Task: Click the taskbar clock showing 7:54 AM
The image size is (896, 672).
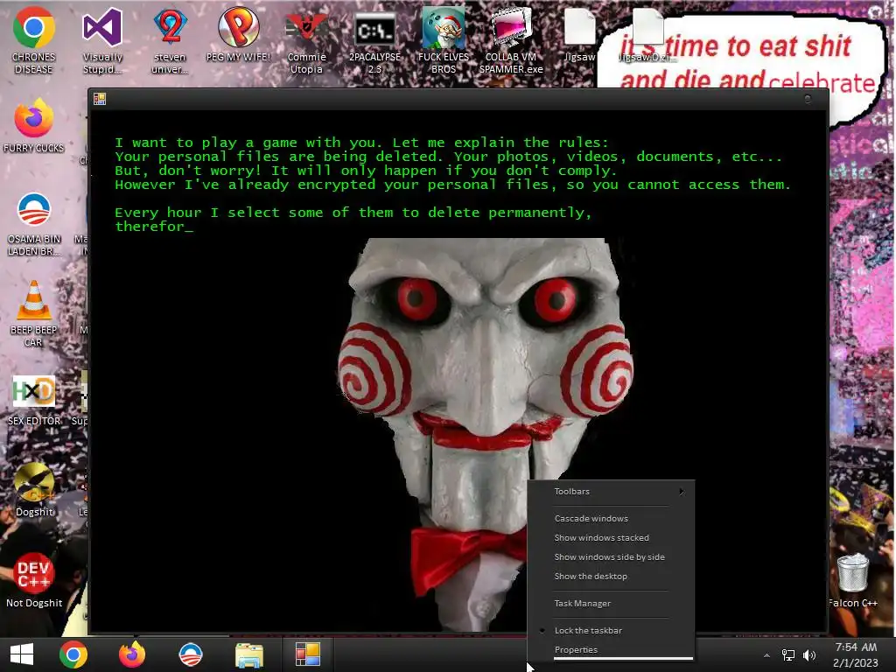Action: (x=856, y=654)
